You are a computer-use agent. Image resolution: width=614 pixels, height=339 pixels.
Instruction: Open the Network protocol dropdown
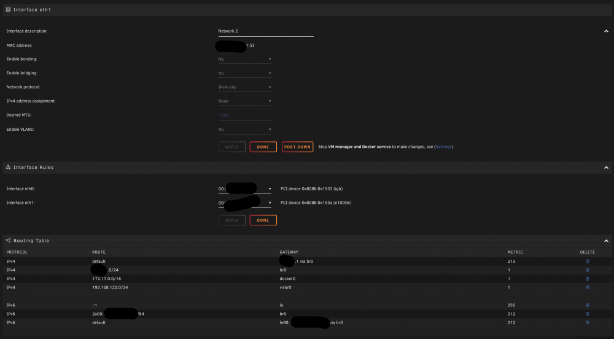pyautogui.click(x=245, y=87)
